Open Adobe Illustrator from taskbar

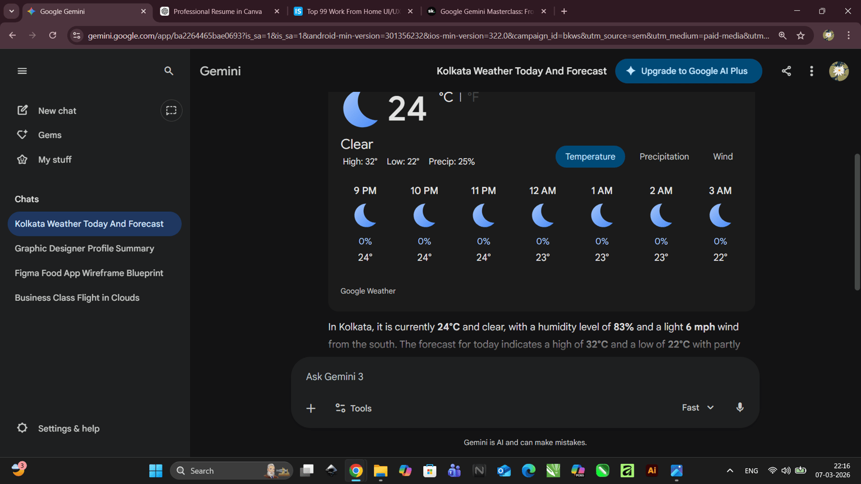coord(652,471)
